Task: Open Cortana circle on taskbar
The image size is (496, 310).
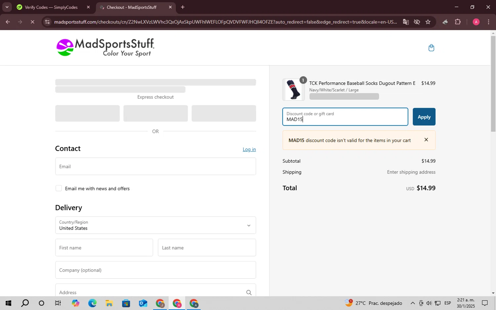Action: 41,303
